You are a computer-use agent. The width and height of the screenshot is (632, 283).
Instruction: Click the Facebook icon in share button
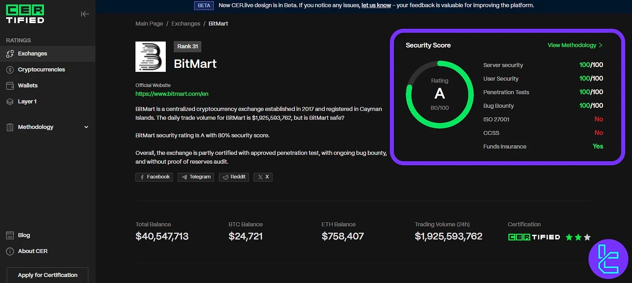pyautogui.click(x=142, y=177)
